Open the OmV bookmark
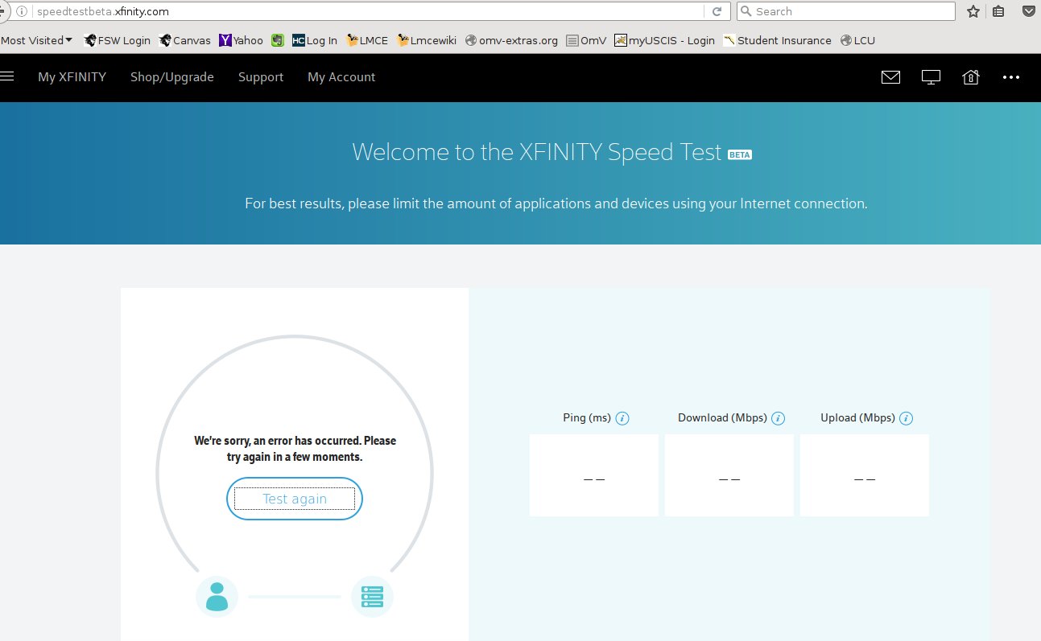 pos(586,40)
